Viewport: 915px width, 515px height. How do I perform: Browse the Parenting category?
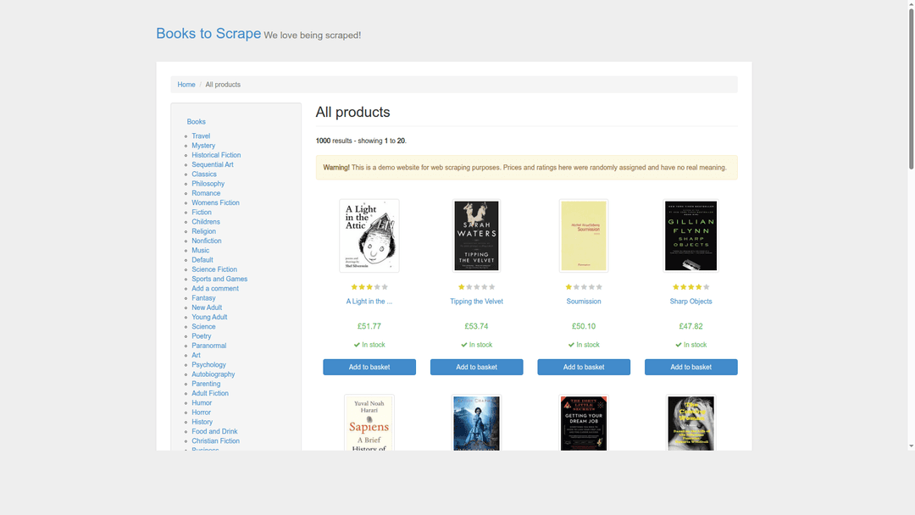point(206,384)
